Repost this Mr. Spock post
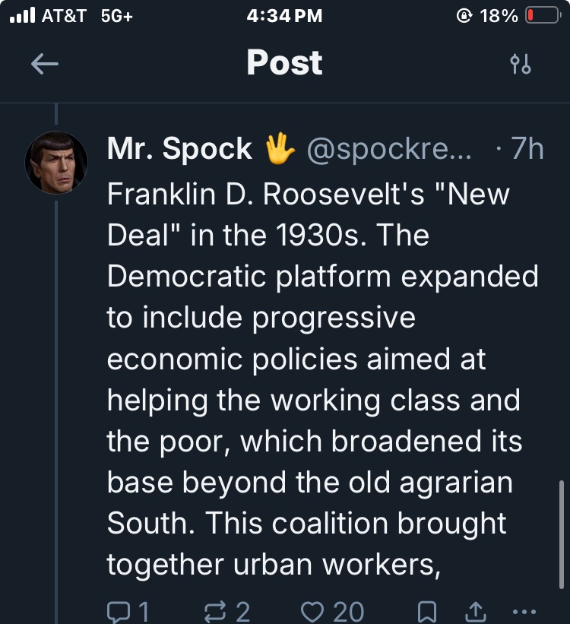The image size is (570, 624). pos(218,611)
